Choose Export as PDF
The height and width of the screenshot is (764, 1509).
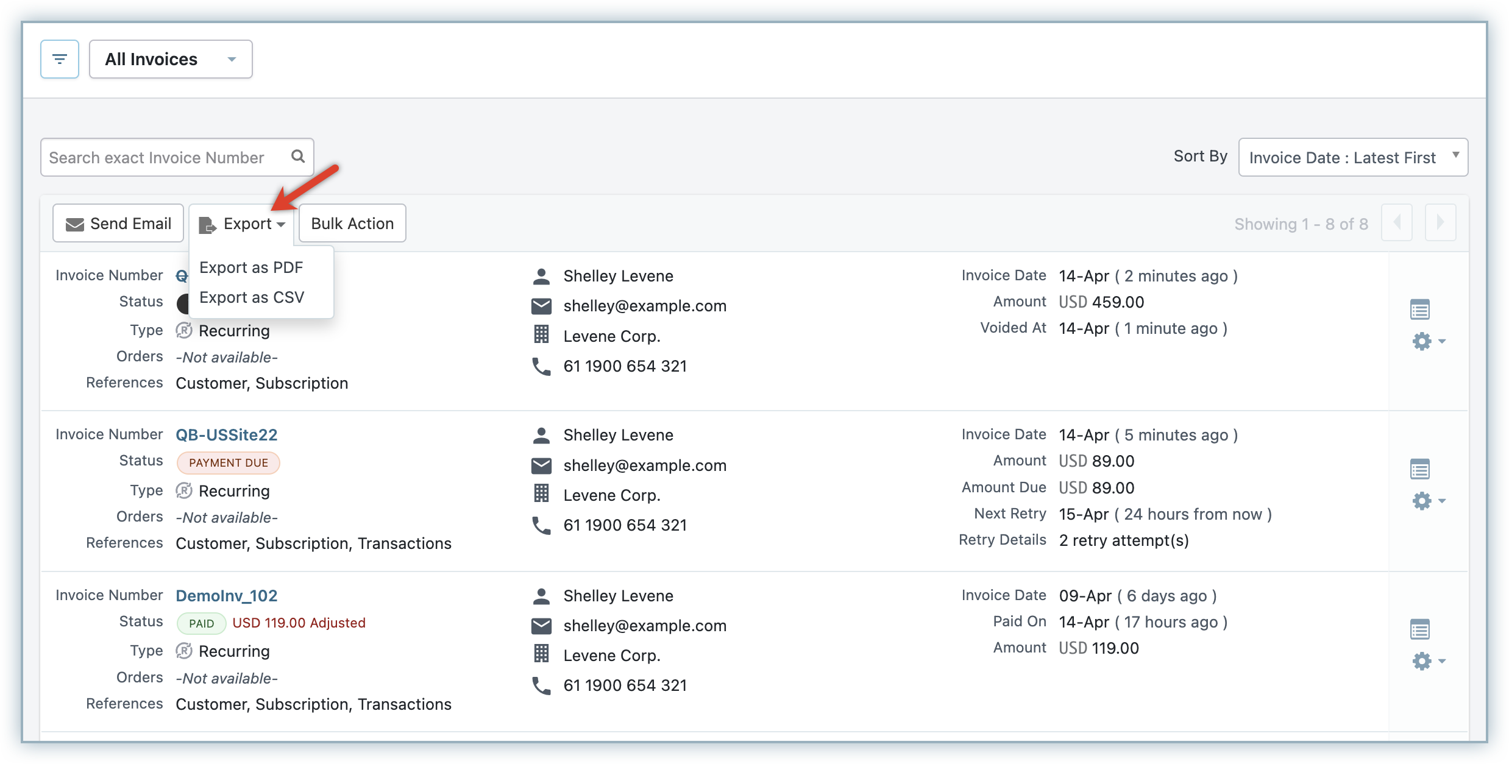click(x=251, y=267)
